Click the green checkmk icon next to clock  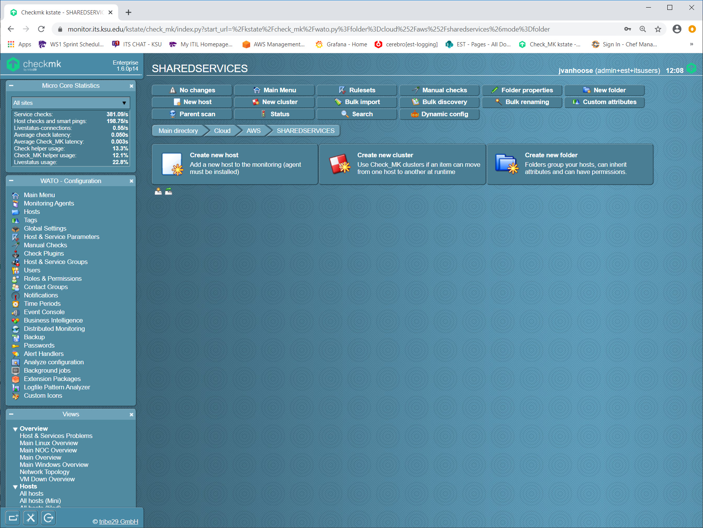(692, 68)
